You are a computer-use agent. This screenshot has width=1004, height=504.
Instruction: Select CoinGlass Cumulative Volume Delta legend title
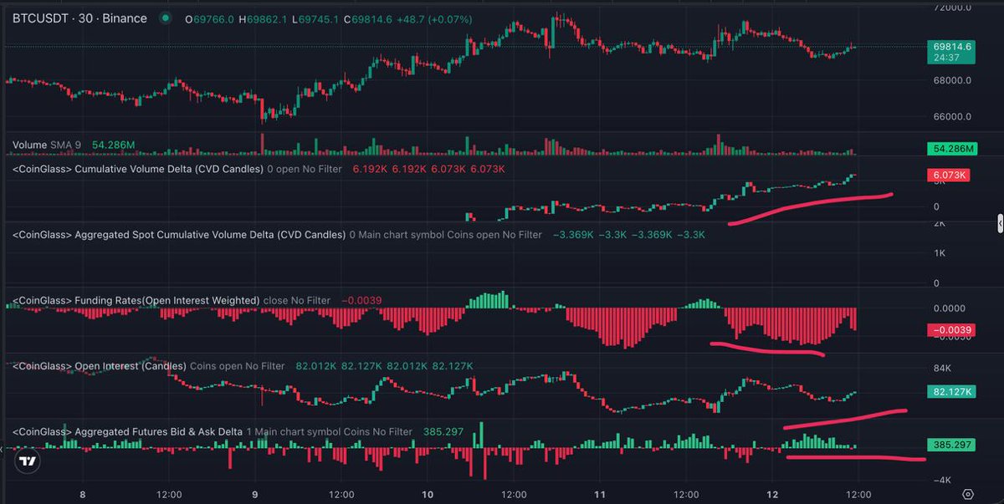pos(136,169)
